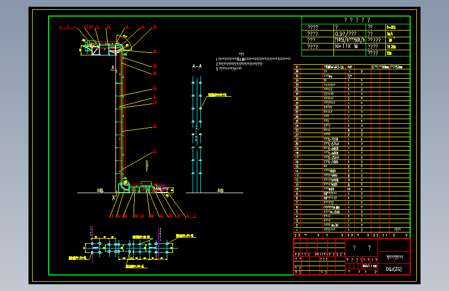
Task: Click the 10.29m value in parameters table
Action: (391, 47)
